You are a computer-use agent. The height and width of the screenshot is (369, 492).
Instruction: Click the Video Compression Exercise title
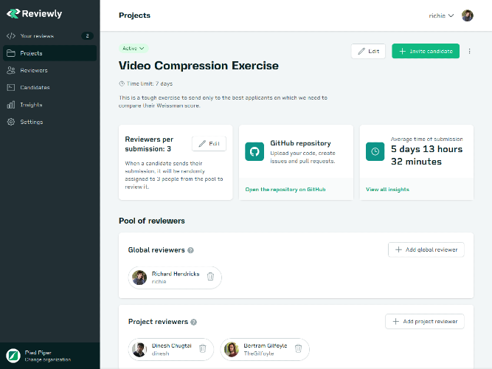point(198,66)
